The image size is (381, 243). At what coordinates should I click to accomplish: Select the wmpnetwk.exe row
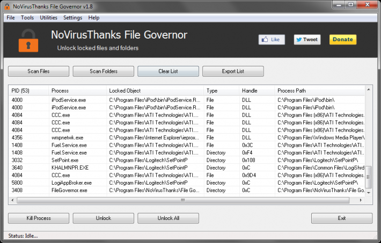(187, 138)
